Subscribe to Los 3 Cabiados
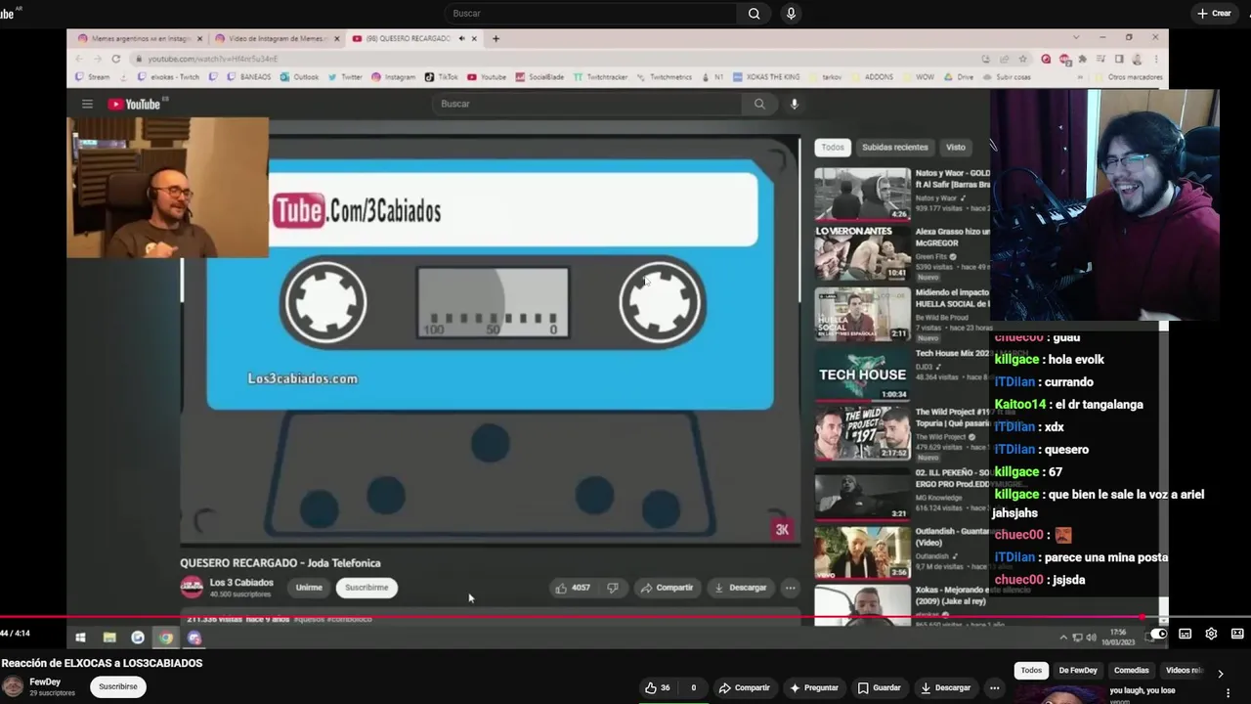The height and width of the screenshot is (704, 1251). coord(367,588)
